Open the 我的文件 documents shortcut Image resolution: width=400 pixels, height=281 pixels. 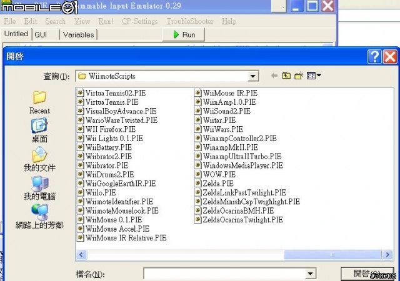(x=39, y=159)
